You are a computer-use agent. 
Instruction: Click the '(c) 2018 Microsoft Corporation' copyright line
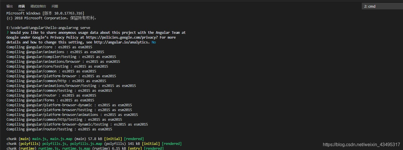(52, 18)
